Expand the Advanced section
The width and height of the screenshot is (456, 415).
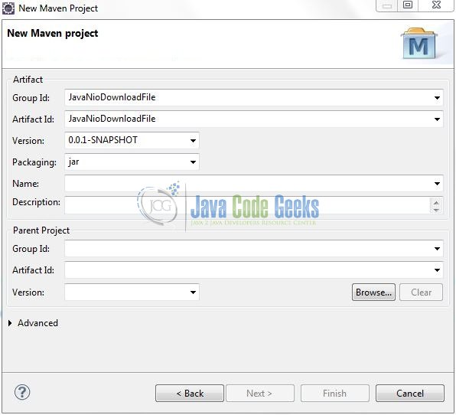pyautogui.click(x=10, y=323)
